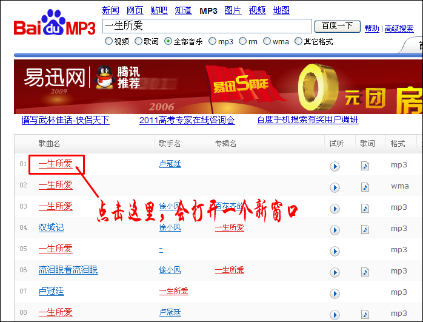This screenshot has height=322, width=423.
Task: Click the search input field
Action: 207,26
